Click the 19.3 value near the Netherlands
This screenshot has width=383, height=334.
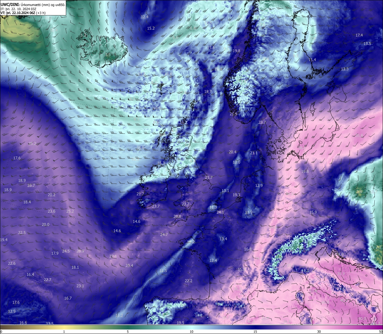236,195
